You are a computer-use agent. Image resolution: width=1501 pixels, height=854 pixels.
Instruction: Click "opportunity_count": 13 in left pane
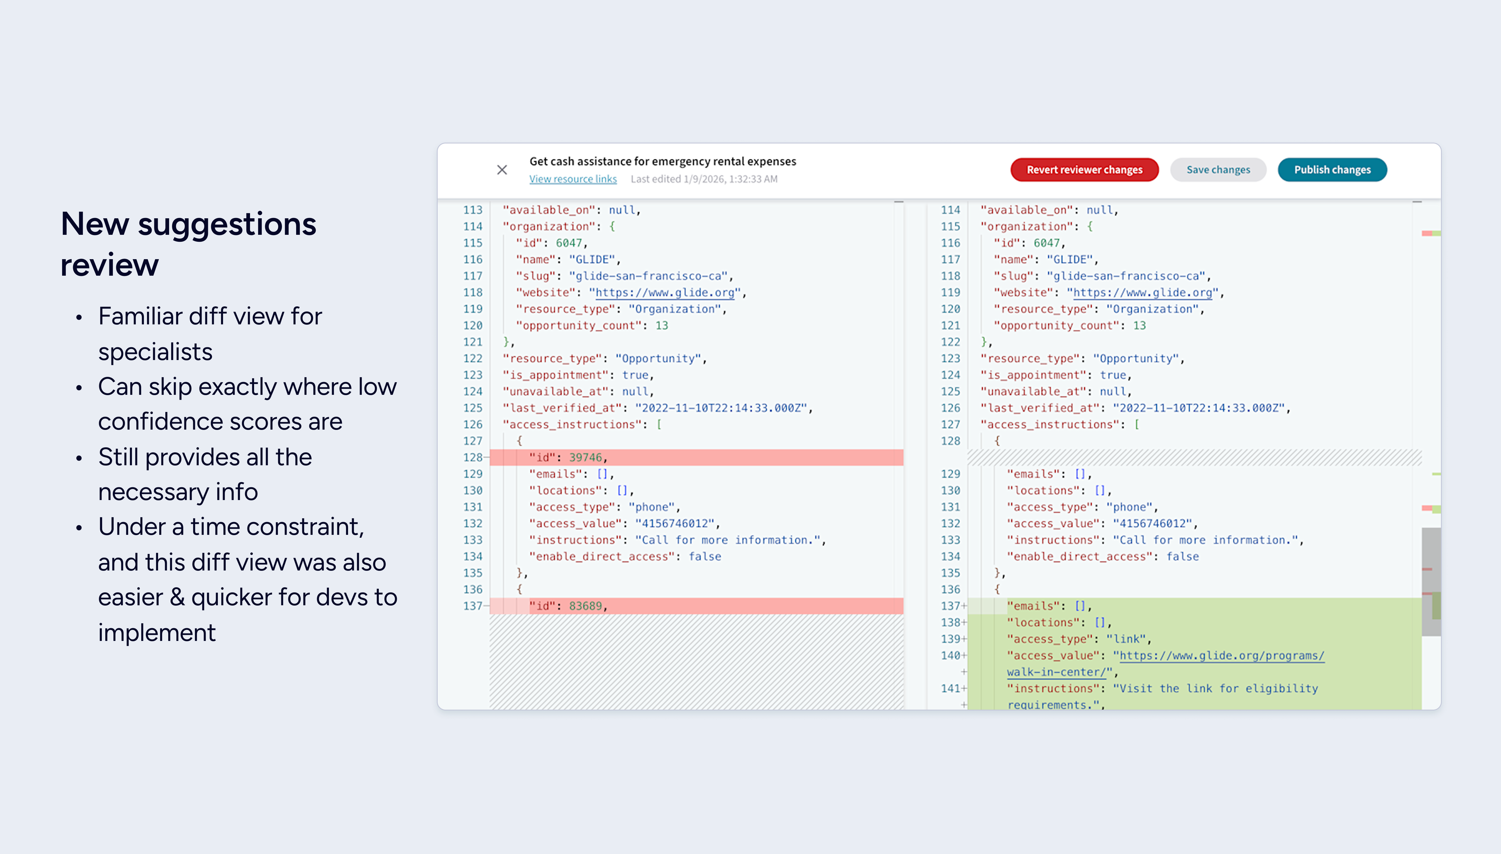(591, 326)
